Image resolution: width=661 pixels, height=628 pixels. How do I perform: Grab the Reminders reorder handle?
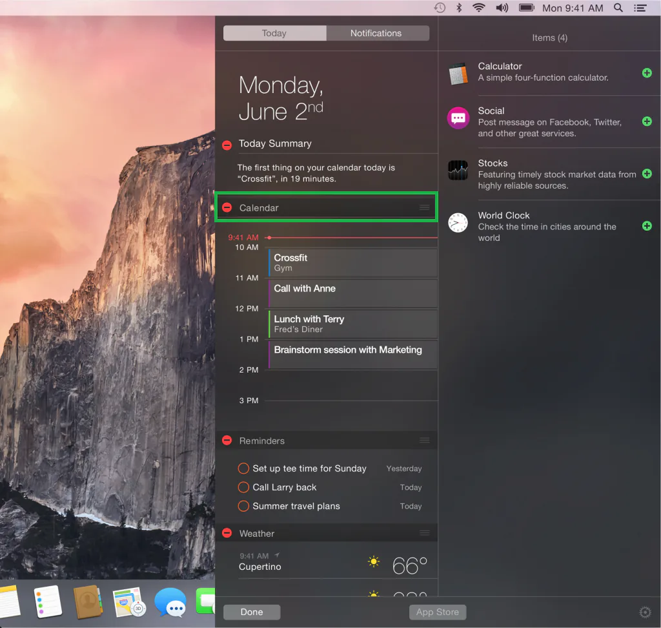tap(425, 440)
